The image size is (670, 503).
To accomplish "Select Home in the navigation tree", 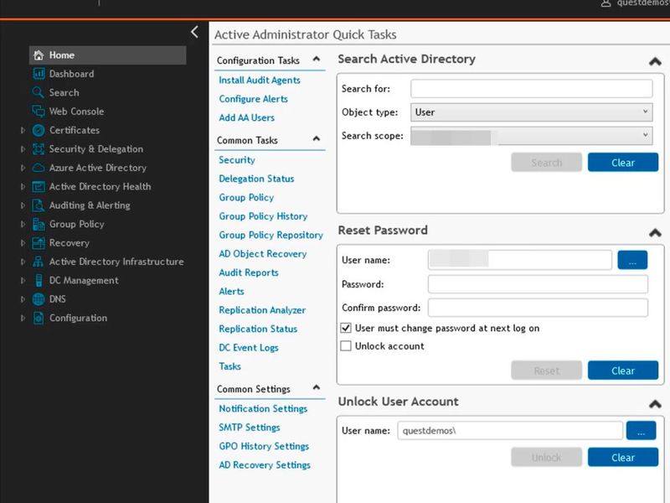I will tap(62, 55).
